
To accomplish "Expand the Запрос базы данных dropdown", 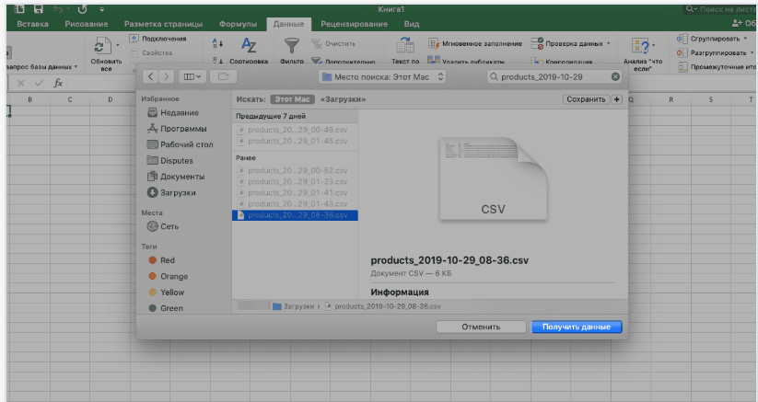I will pos(76,66).
